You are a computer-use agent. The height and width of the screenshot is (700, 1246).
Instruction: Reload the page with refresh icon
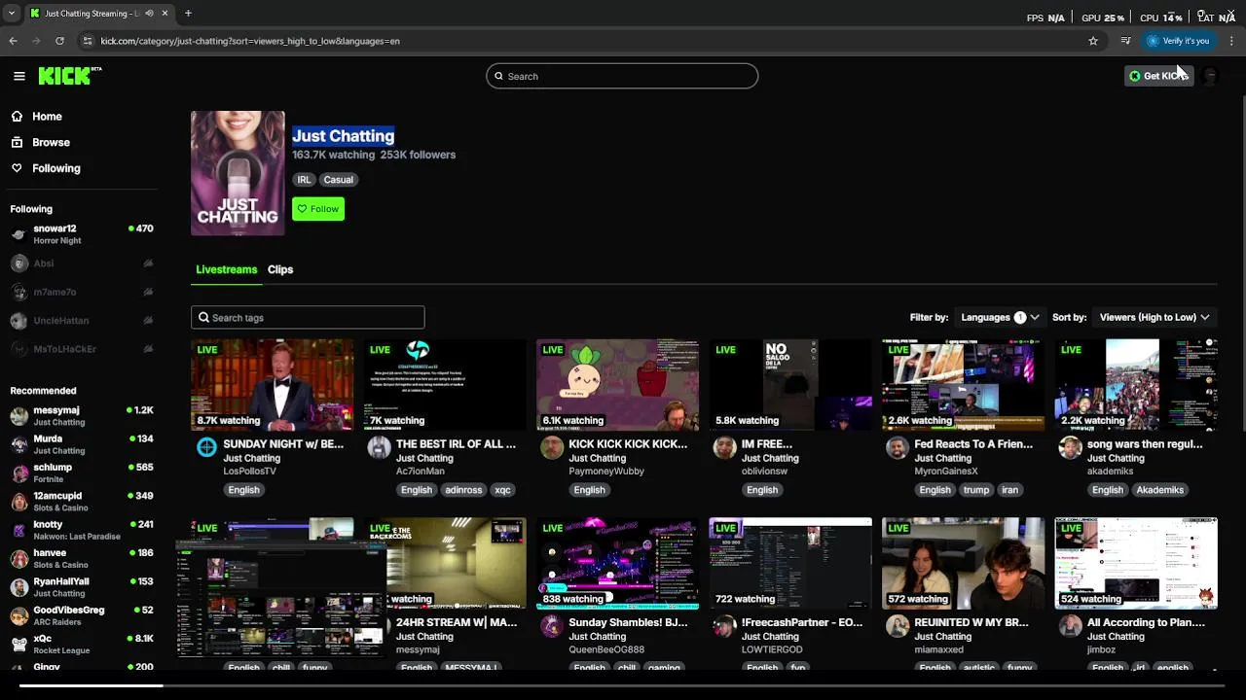click(59, 41)
